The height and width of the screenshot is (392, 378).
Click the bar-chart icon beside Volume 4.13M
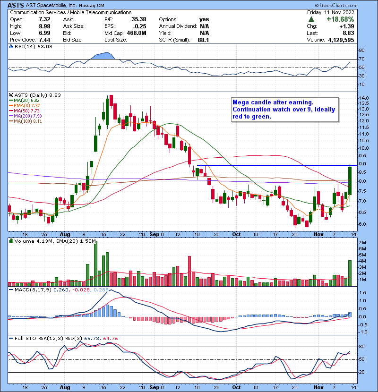click(x=11, y=241)
